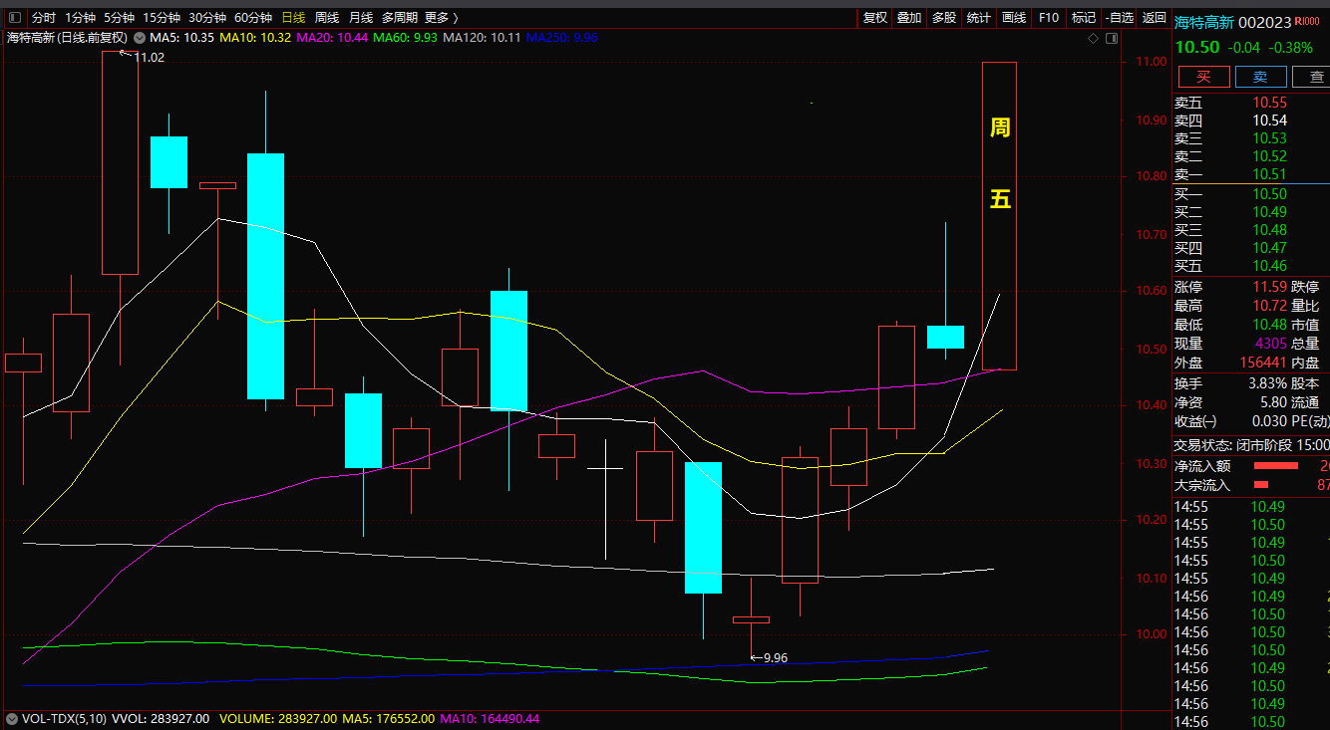This screenshot has width=1330, height=730.
Task: Click the blue 卖 sell button
Action: click(x=1260, y=77)
